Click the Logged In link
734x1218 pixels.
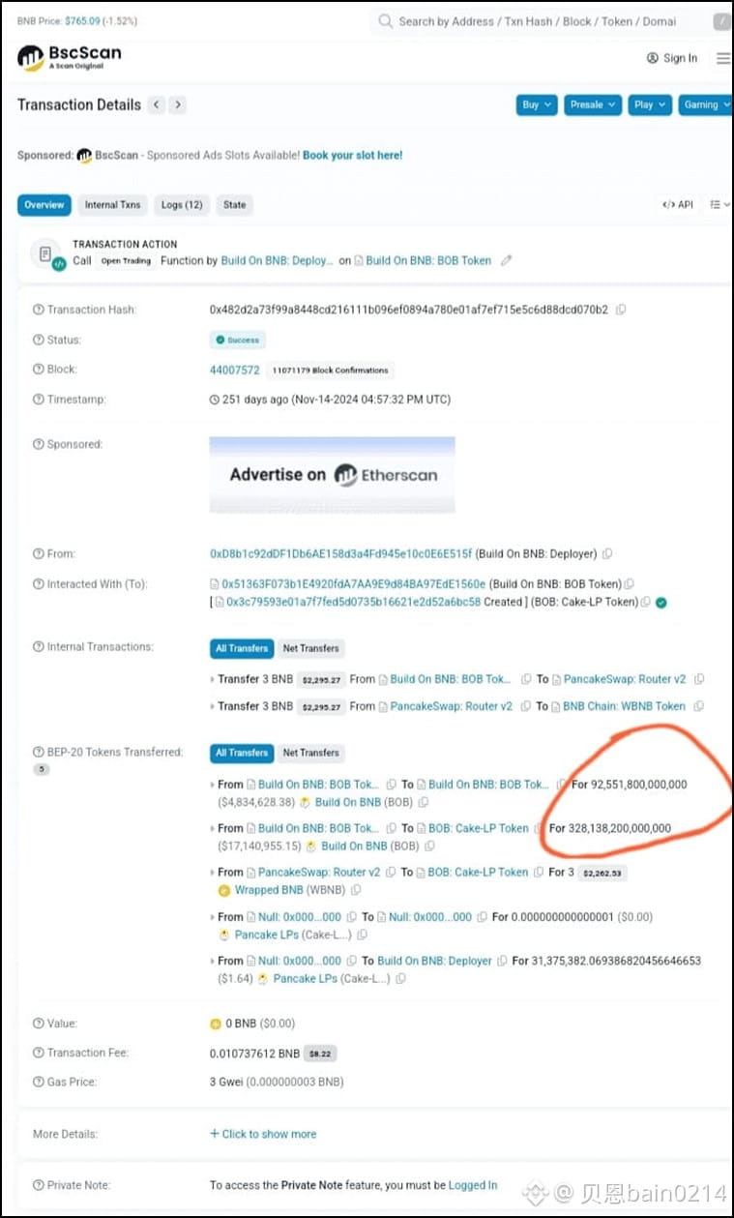(474, 1185)
